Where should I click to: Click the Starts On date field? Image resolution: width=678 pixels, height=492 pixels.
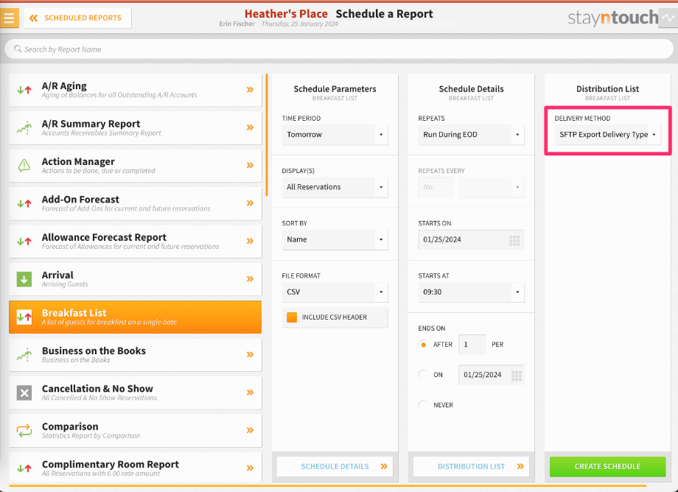[471, 239]
